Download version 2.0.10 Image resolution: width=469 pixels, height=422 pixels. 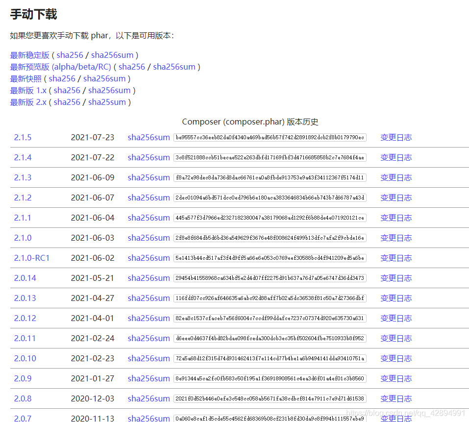[x=25, y=358]
